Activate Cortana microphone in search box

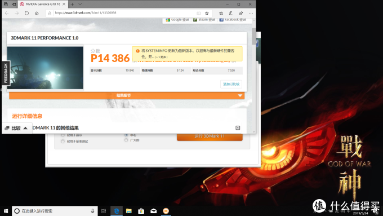pyautogui.click(x=92, y=211)
